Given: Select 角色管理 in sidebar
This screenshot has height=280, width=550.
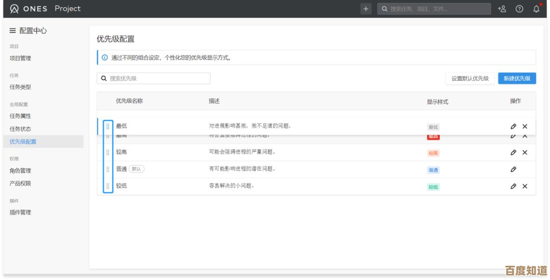Looking at the screenshot, I should pyautogui.click(x=20, y=171).
